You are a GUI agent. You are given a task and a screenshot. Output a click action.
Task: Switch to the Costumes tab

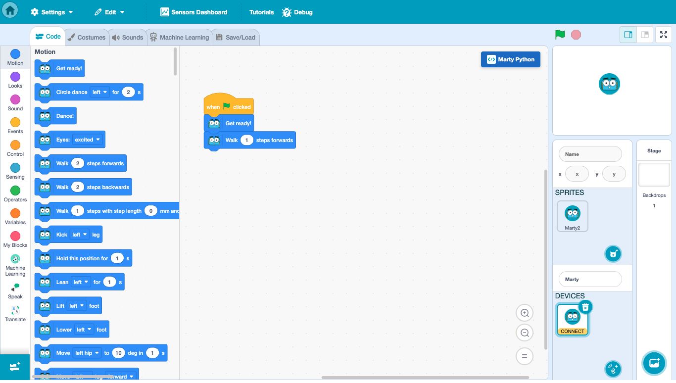tap(87, 37)
